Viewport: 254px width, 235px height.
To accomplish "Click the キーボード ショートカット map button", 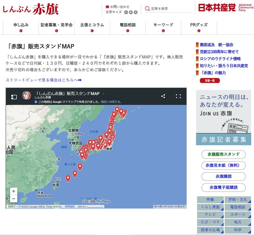I will 169,206.
